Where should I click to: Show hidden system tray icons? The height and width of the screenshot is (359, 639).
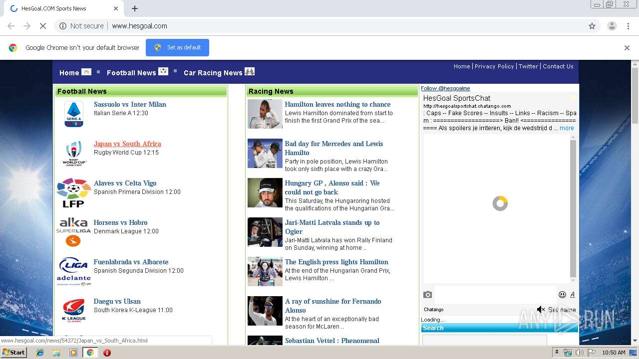[557, 353]
